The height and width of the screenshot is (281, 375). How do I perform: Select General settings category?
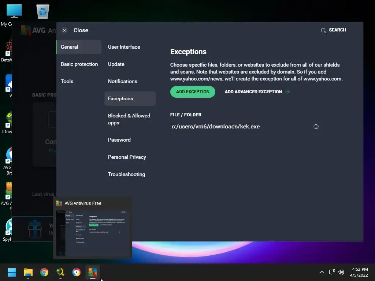click(x=79, y=47)
